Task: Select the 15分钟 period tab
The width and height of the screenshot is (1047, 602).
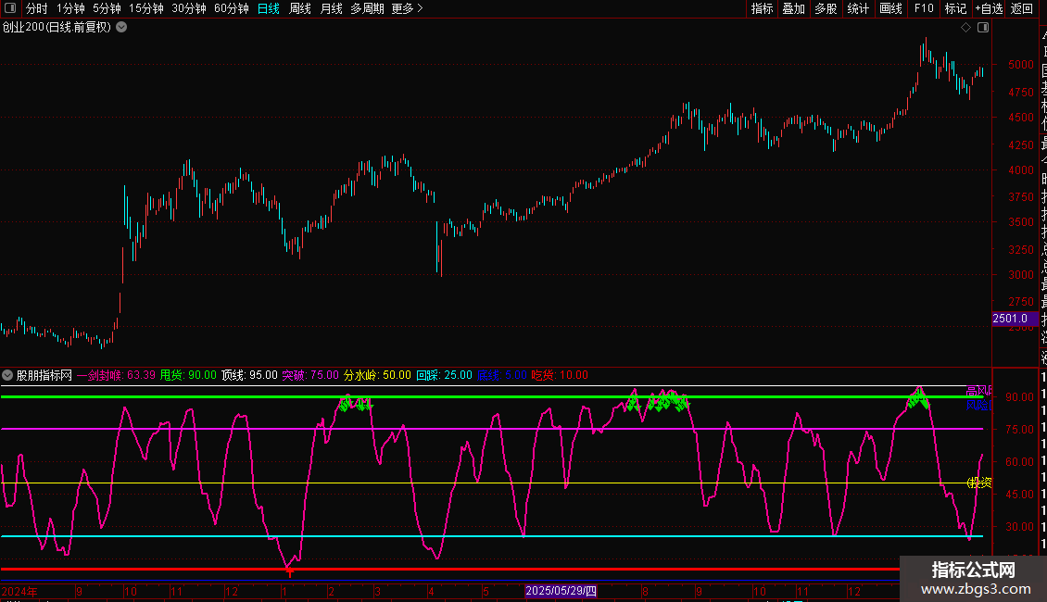Action: [x=146, y=8]
